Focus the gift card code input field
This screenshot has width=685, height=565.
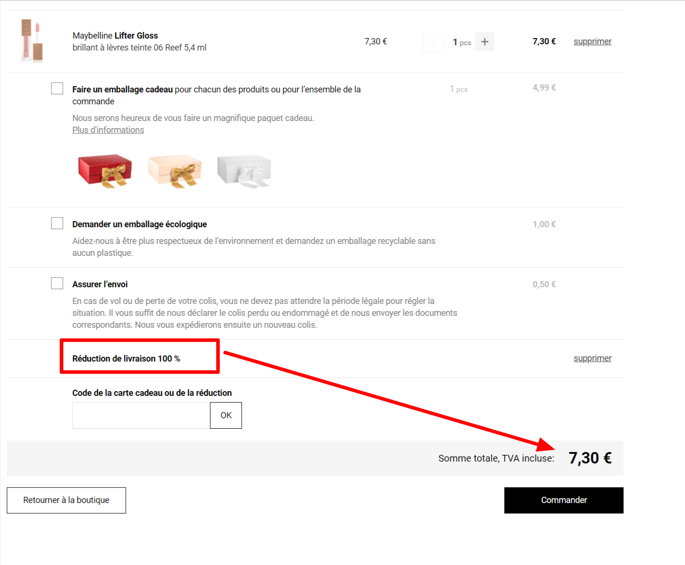click(141, 415)
